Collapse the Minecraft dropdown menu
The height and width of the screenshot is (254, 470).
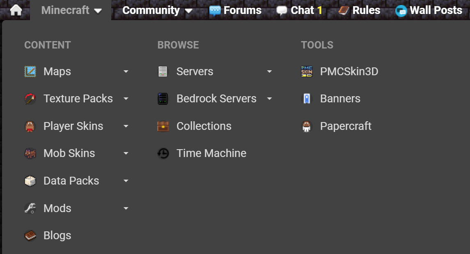point(71,10)
